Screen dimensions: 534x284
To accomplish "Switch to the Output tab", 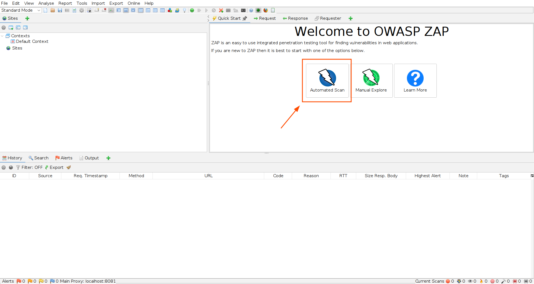I will [x=89, y=158].
